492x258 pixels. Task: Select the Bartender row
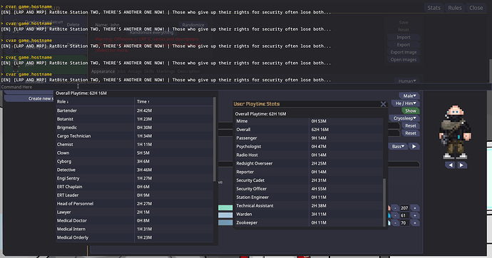click(x=134, y=110)
